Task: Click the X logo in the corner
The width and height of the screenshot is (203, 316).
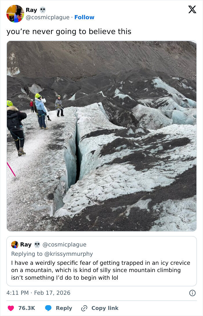Action: pyautogui.click(x=192, y=10)
